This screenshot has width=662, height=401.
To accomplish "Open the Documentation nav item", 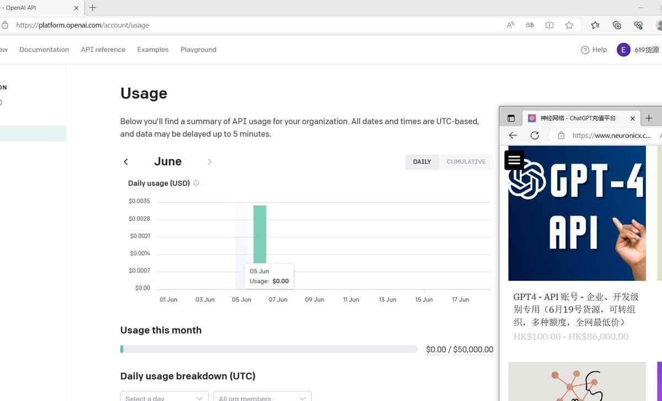I will [x=44, y=50].
